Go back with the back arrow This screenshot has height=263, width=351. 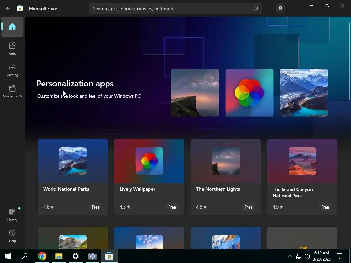[8, 9]
